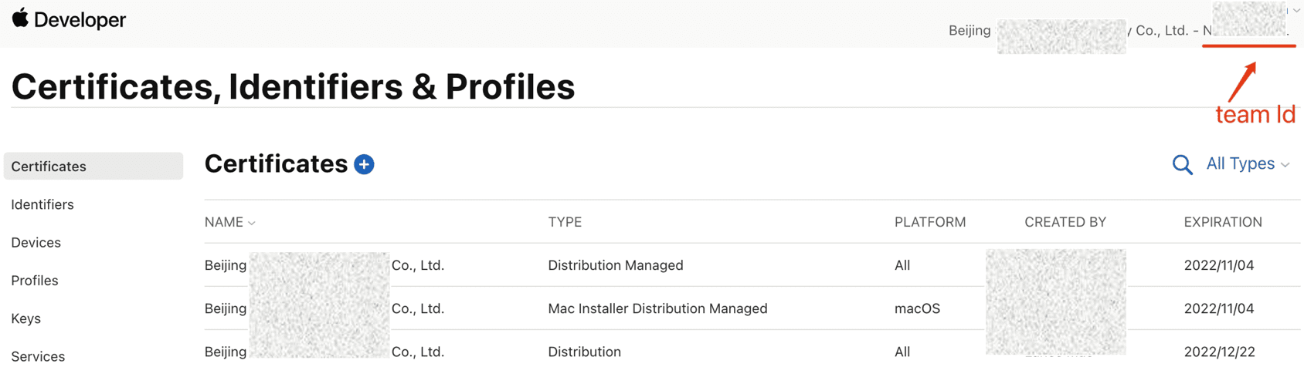1304x367 pixels.
Task: Open the Distribution certificate expiring 2022/12/22
Action: tap(584, 352)
